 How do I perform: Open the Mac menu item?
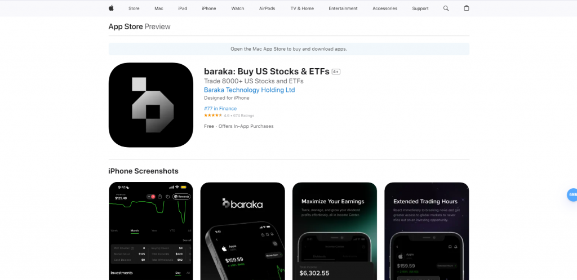pos(159,8)
